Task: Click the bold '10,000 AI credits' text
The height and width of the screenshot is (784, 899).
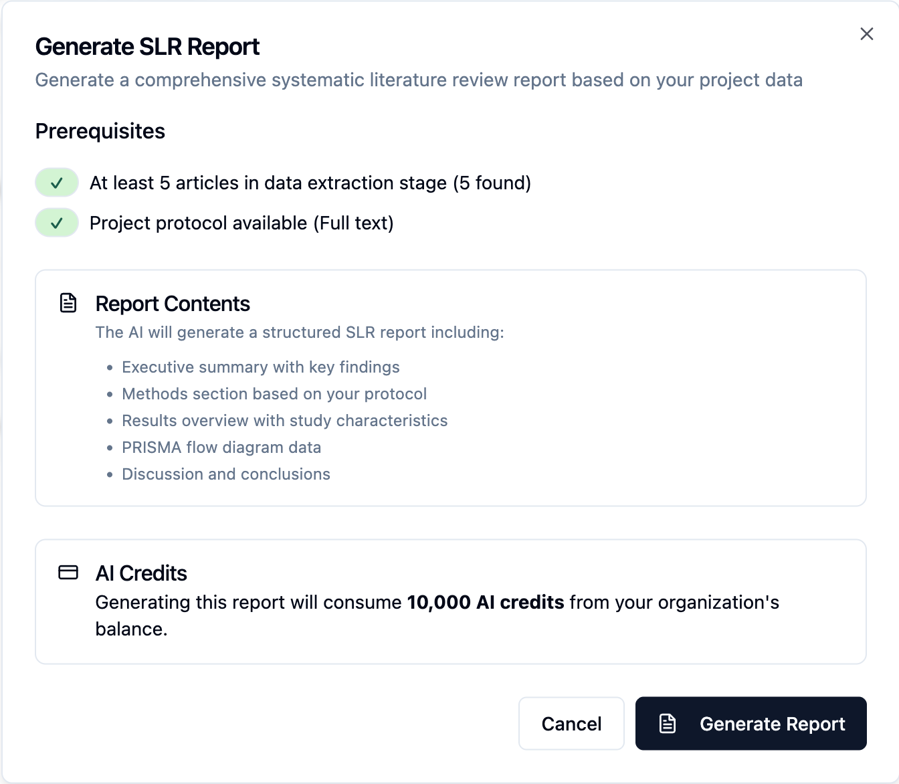Action: coord(486,602)
